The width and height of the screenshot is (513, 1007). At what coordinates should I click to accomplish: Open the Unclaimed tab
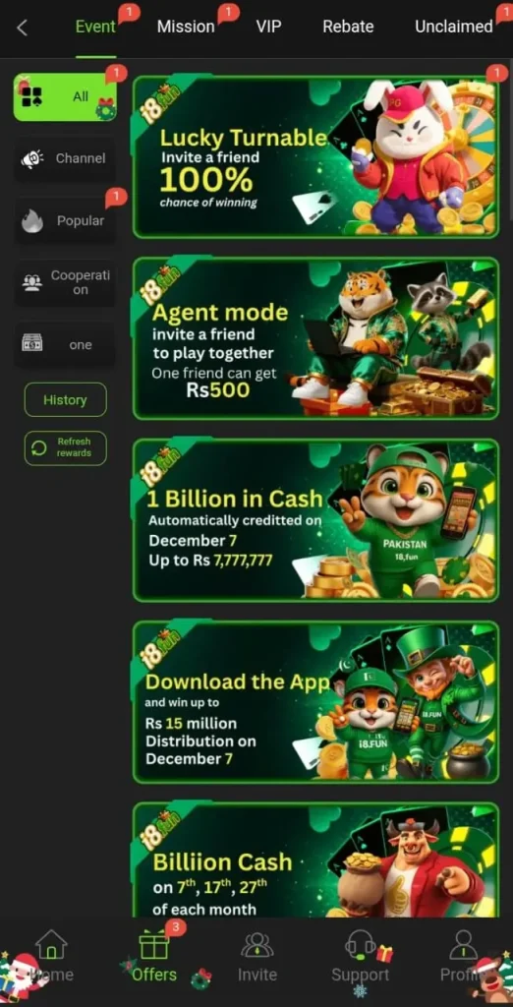pos(454,27)
